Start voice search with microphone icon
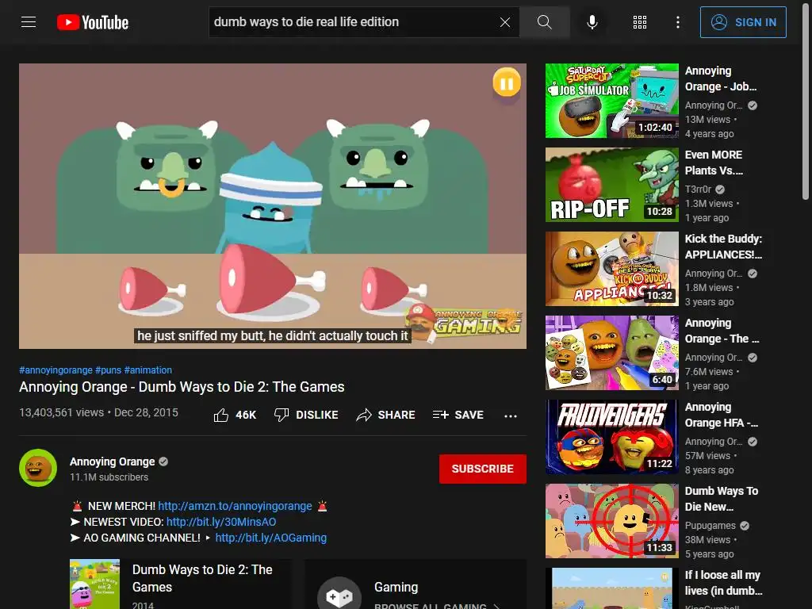This screenshot has height=609, width=812. click(592, 21)
